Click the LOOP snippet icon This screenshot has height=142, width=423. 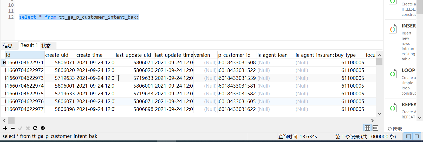click(393, 74)
